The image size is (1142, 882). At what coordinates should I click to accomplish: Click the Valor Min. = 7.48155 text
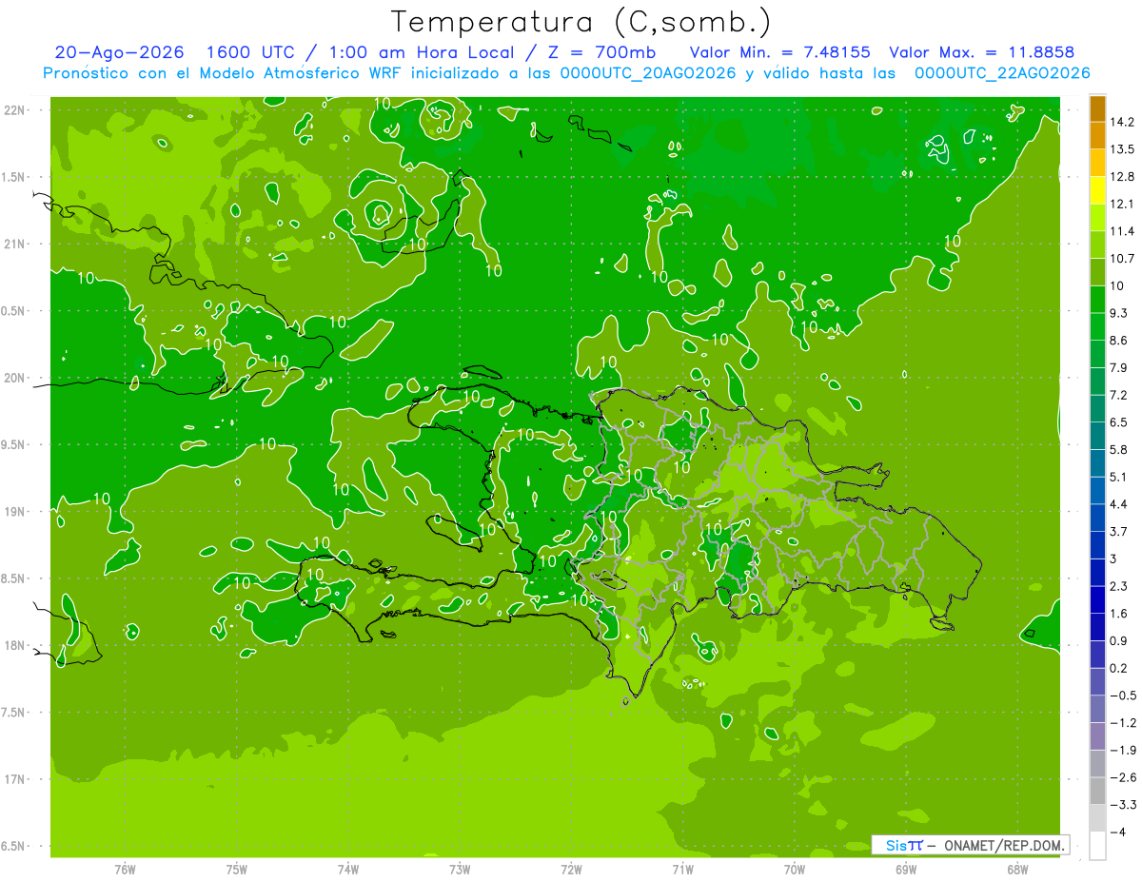[780, 52]
